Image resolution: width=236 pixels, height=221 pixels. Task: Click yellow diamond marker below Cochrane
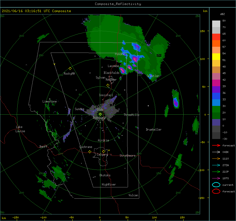point(90,152)
